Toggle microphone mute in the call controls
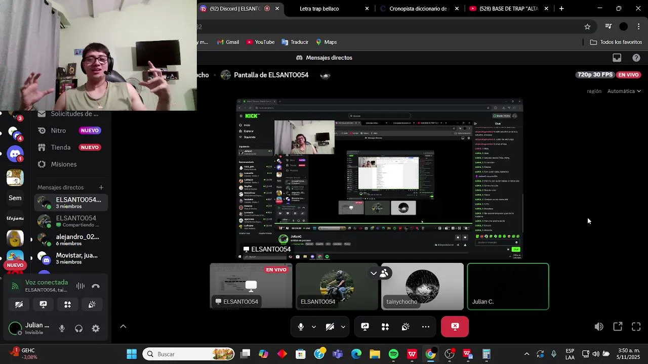Image resolution: width=648 pixels, height=364 pixels. pos(301,327)
